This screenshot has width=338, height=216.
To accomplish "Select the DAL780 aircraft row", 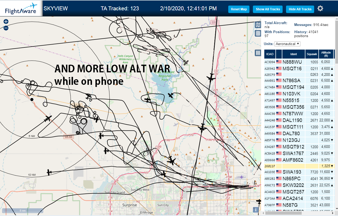I will coord(299,133).
